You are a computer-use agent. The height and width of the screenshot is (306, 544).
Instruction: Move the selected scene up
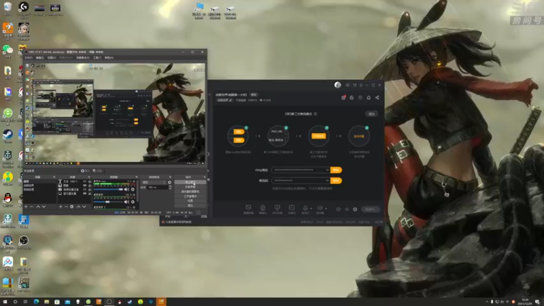tap(38, 207)
